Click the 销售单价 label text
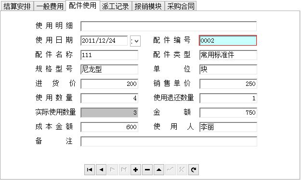 tap(172, 84)
